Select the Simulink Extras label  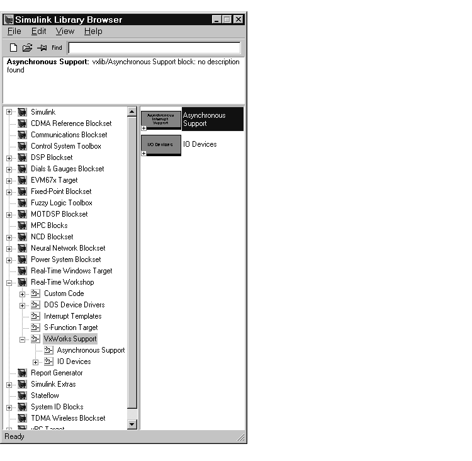coord(53,384)
